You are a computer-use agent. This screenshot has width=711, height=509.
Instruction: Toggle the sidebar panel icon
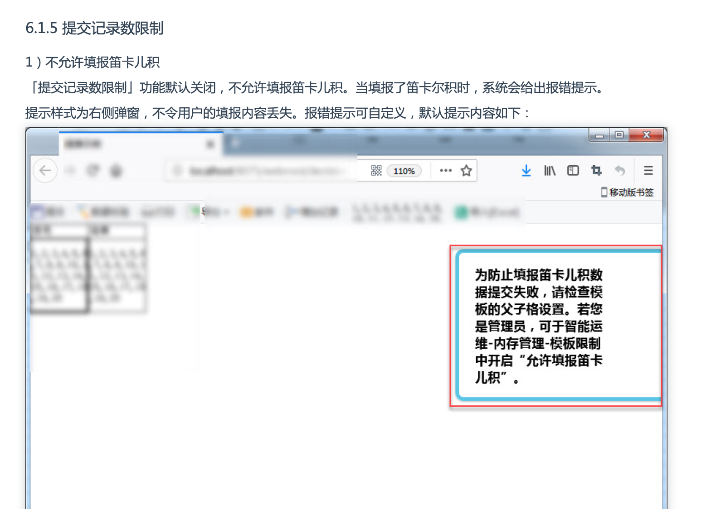coord(573,171)
